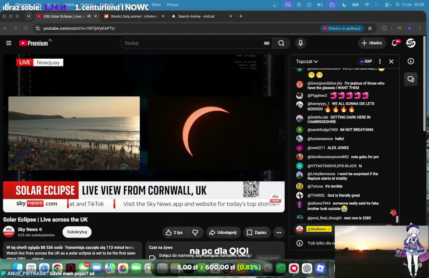Screen dimensions: 429x278
Task: Close the live chat panel
Action: tap(391, 61)
